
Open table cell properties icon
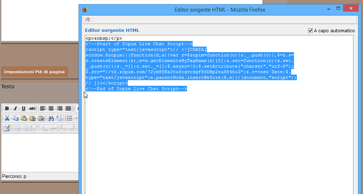(x=26, y=128)
